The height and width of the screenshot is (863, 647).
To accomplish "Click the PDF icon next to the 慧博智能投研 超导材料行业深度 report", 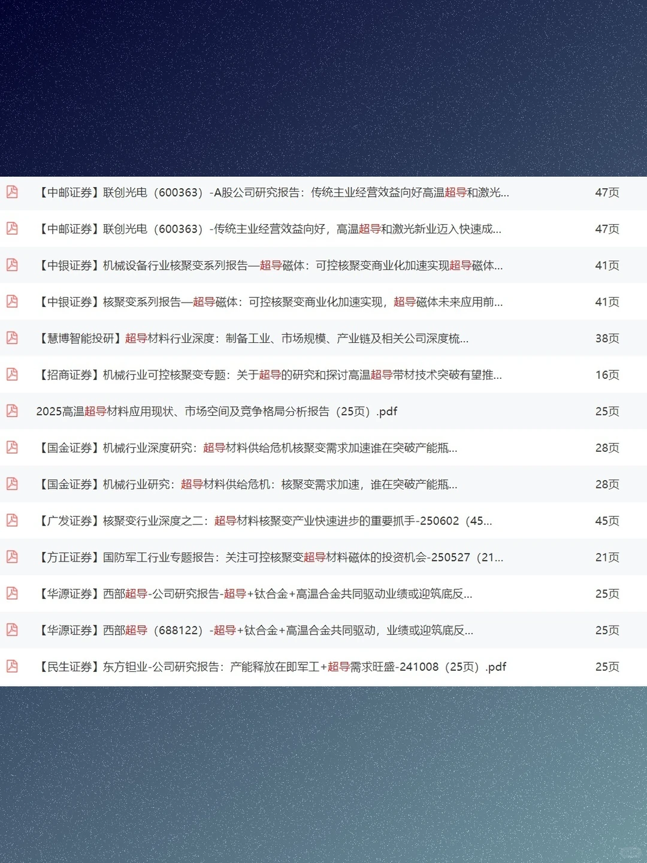I will click(12, 339).
